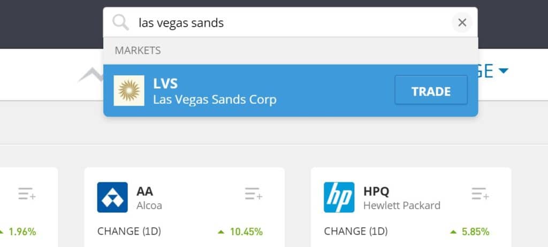The height and width of the screenshot is (247, 548).
Task: Select the AA ticker symbol
Action: click(144, 191)
